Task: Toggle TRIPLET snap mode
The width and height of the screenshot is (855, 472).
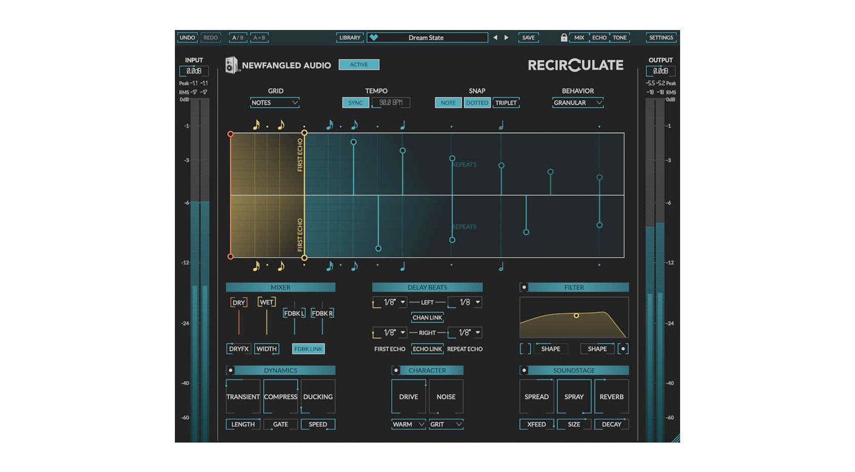Action: pyautogui.click(x=506, y=103)
